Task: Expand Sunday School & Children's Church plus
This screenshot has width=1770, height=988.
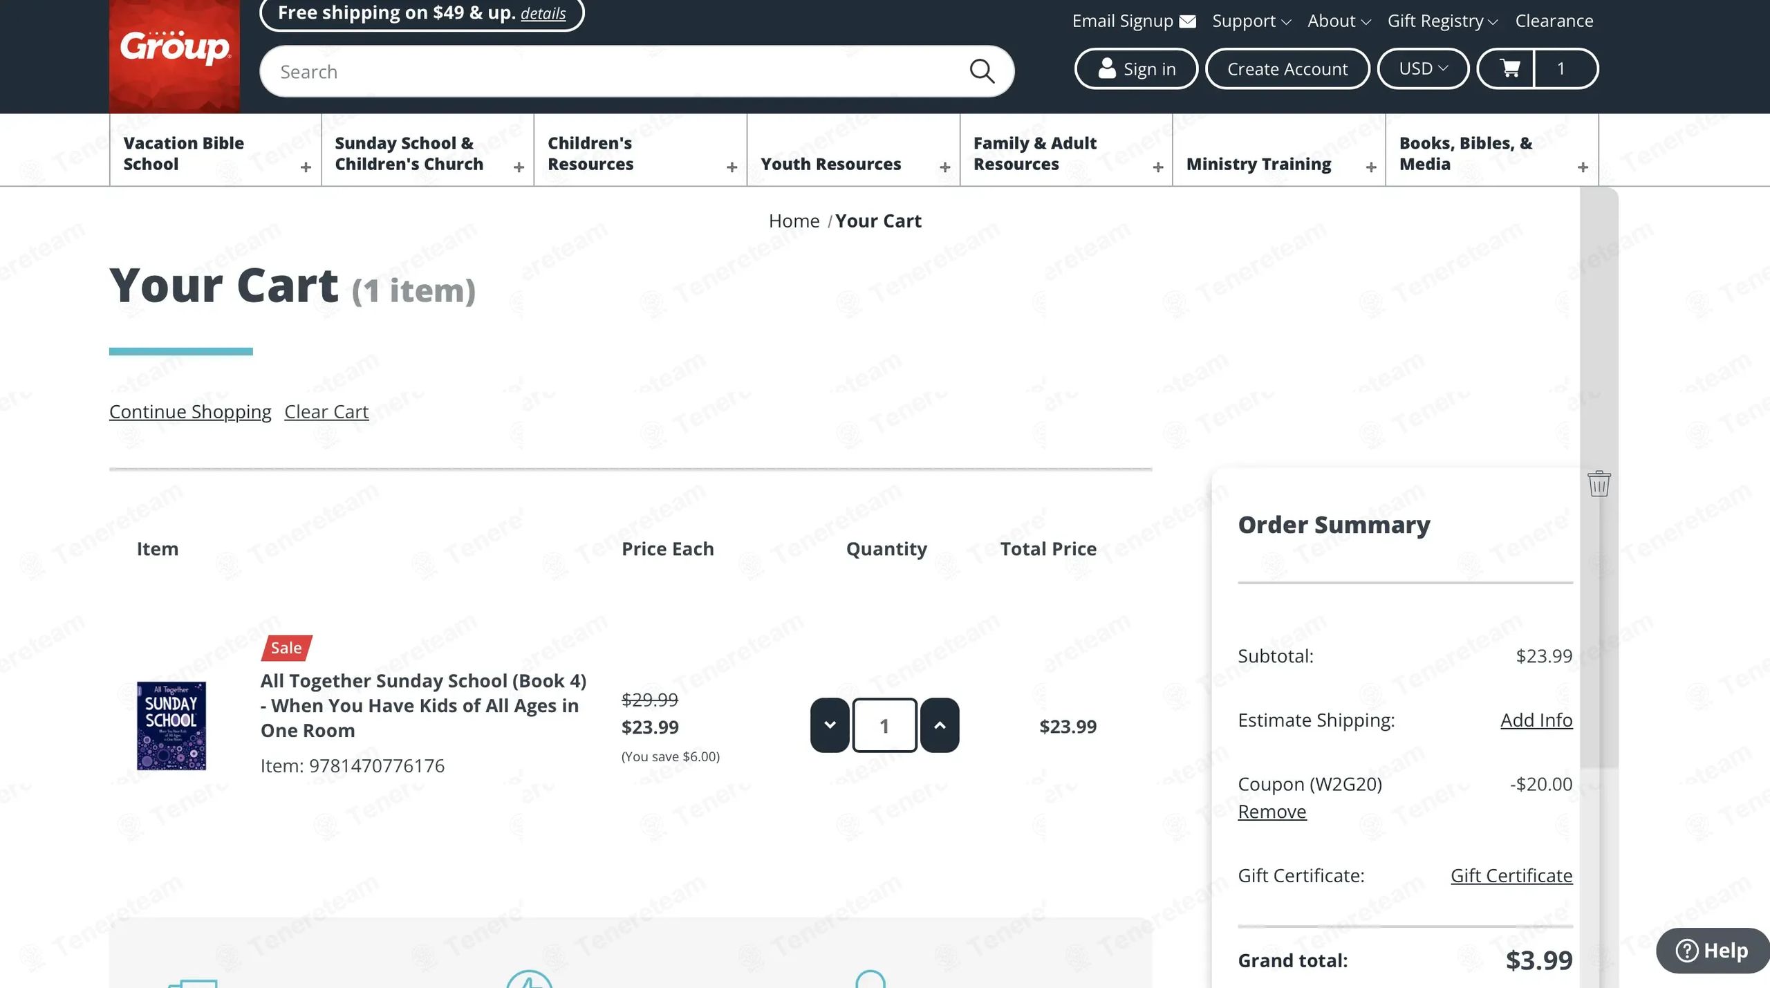Action: [x=519, y=167]
